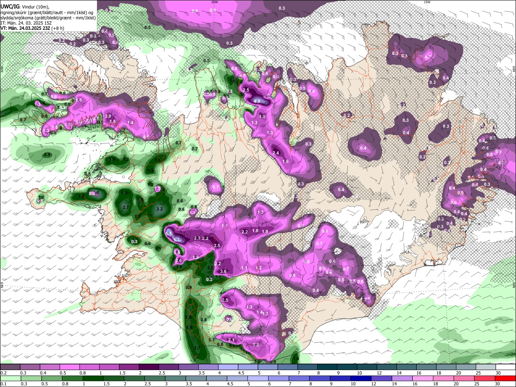Screen dimensions: 516x387
Task: Click the '30' label in upper legend row
Action: 498,373
